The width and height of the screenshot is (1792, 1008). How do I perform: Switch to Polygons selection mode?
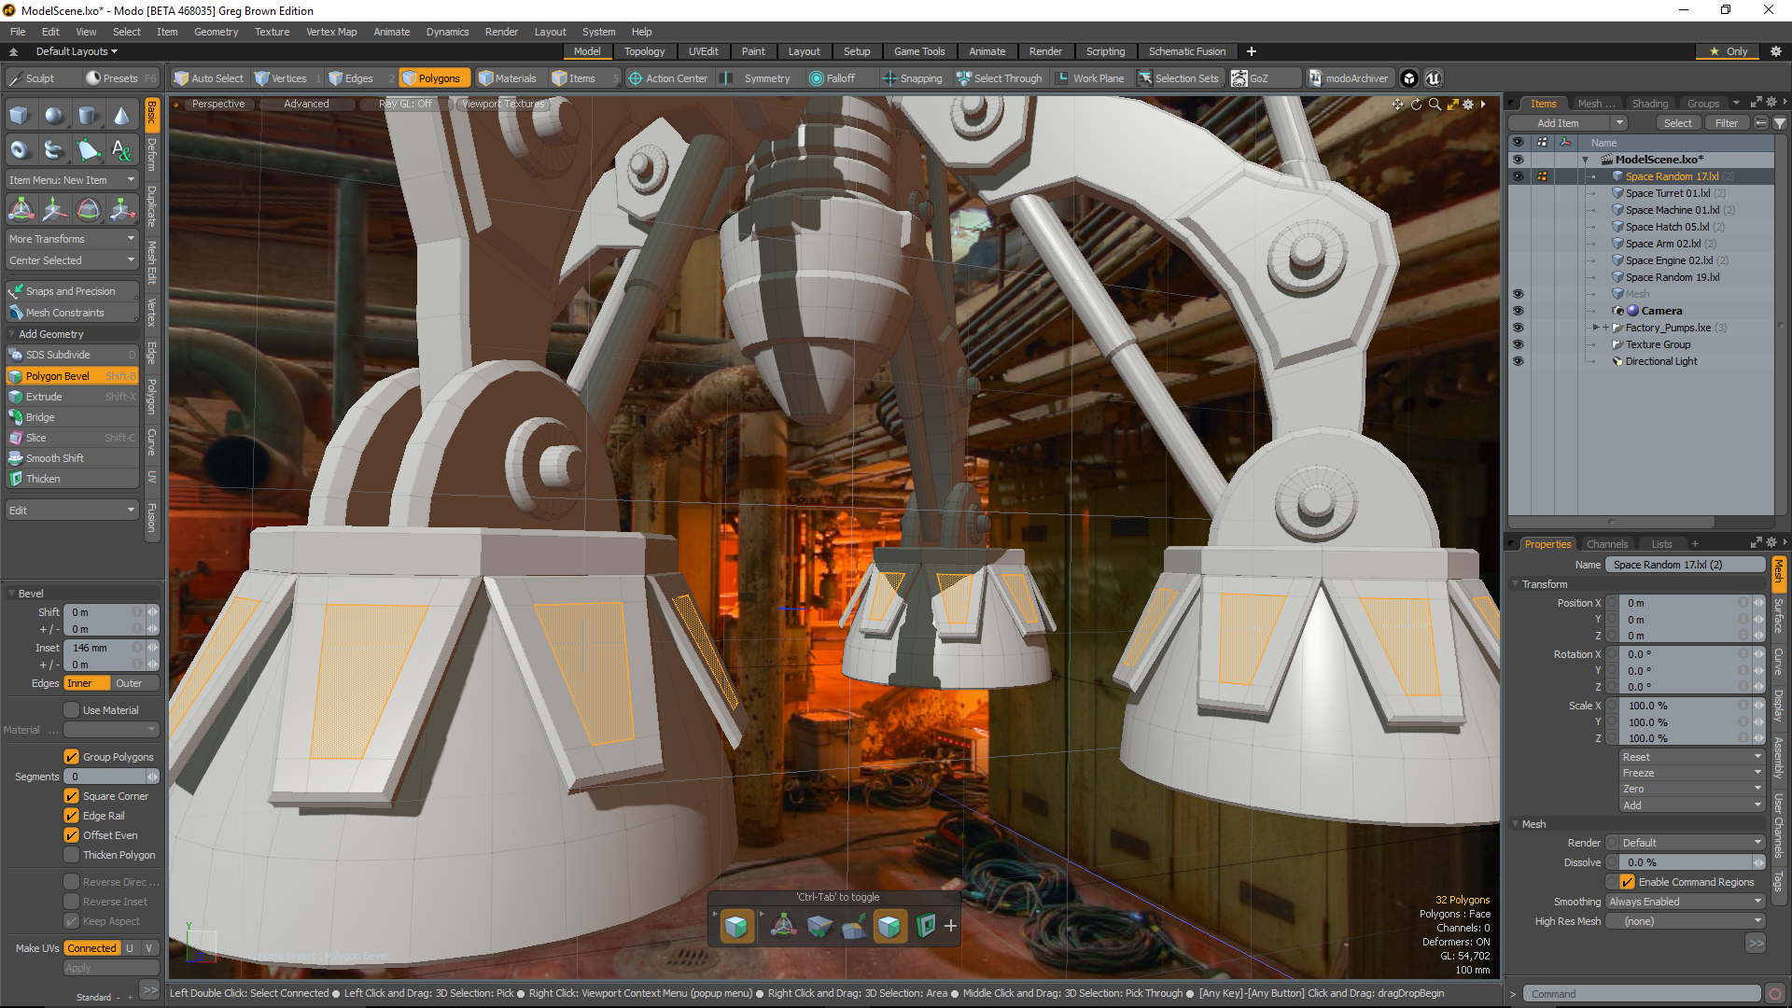[x=434, y=77]
